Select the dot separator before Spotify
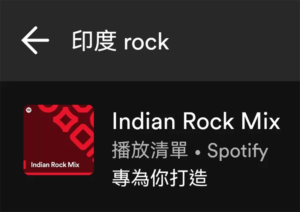The width and height of the screenshot is (300, 212). pyautogui.click(x=198, y=152)
